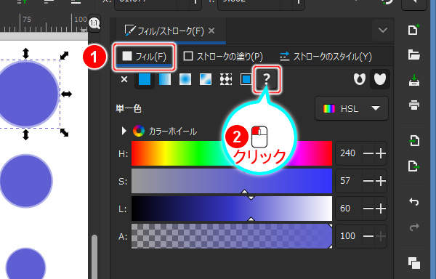This screenshot has height=279, width=436.
Task: Click the H value field showing 240
Action: [x=348, y=153]
